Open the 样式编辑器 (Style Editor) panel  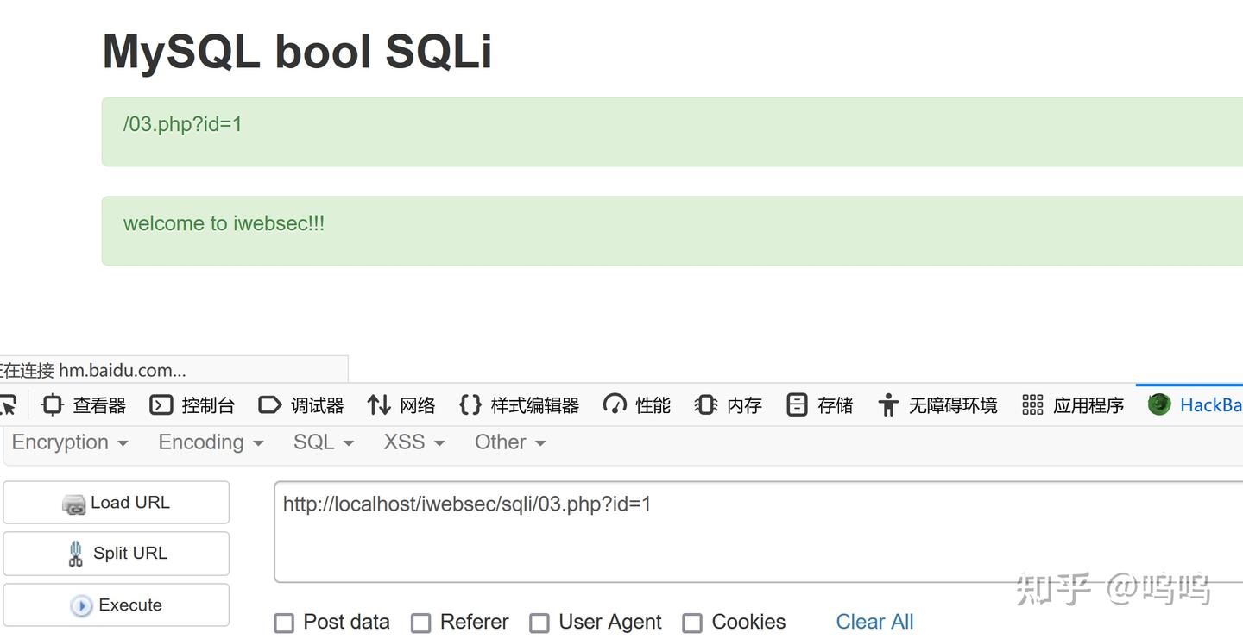click(x=519, y=404)
